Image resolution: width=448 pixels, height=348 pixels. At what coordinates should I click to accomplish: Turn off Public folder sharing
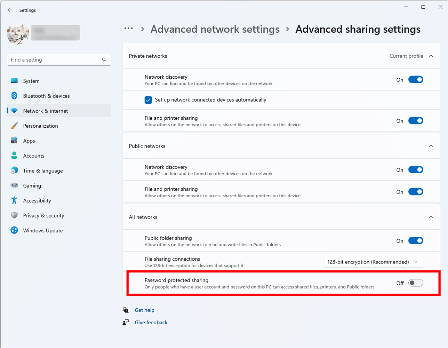416,240
